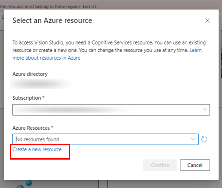The image size is (222, 188).
Task: Click the blurred Azure directory value
Action: (x=43, y=84)
